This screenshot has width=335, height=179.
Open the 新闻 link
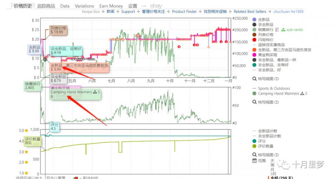[111, 11]
